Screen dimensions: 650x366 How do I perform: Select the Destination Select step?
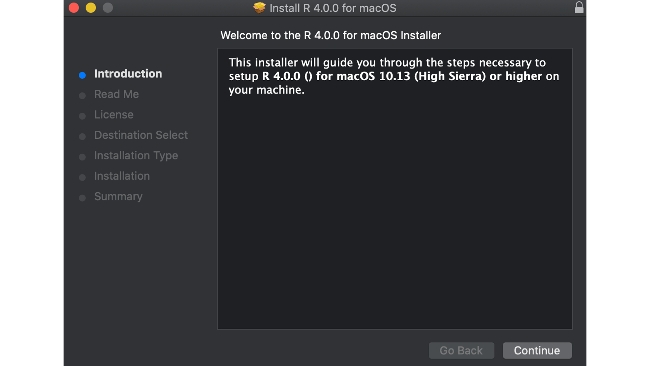coord(141,135)
